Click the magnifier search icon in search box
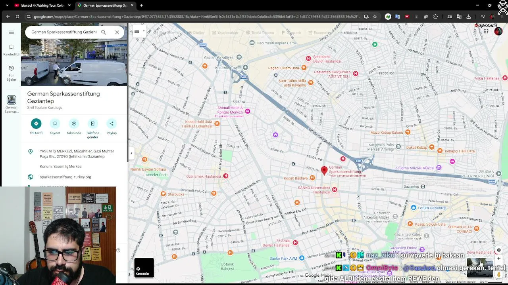The image size is (508, 285). pyautogui.click(x=104, y=32)
